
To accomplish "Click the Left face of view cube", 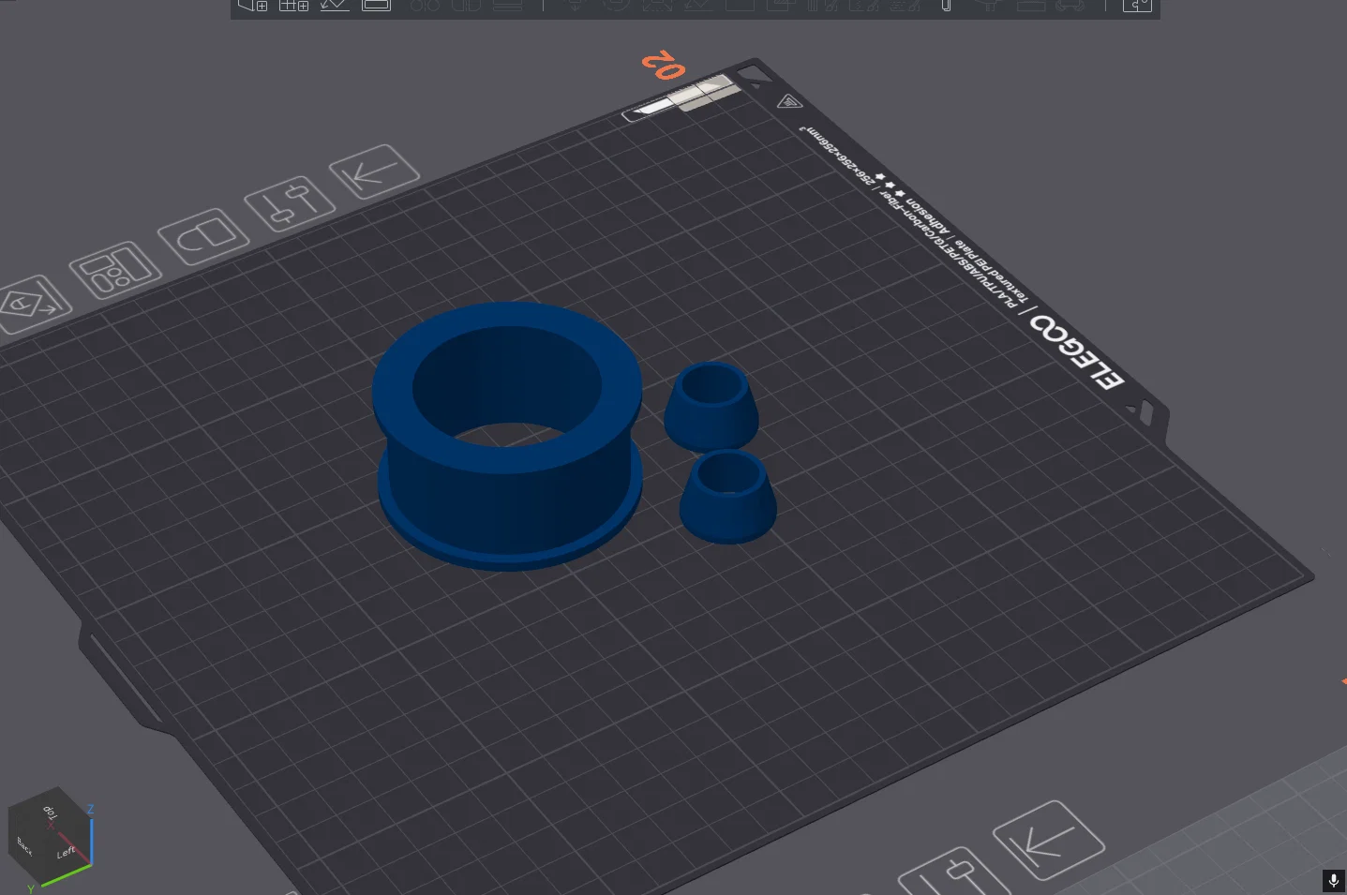I will (x=67, y=852).
